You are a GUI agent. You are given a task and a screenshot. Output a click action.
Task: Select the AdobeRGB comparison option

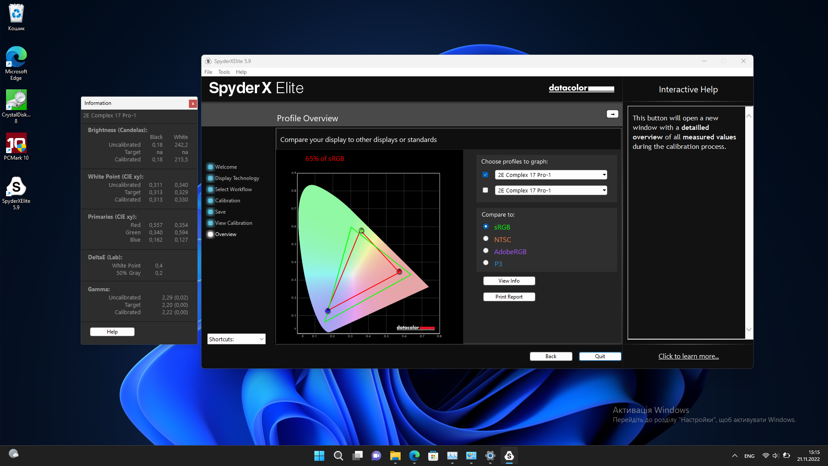[x=486, y=251]
